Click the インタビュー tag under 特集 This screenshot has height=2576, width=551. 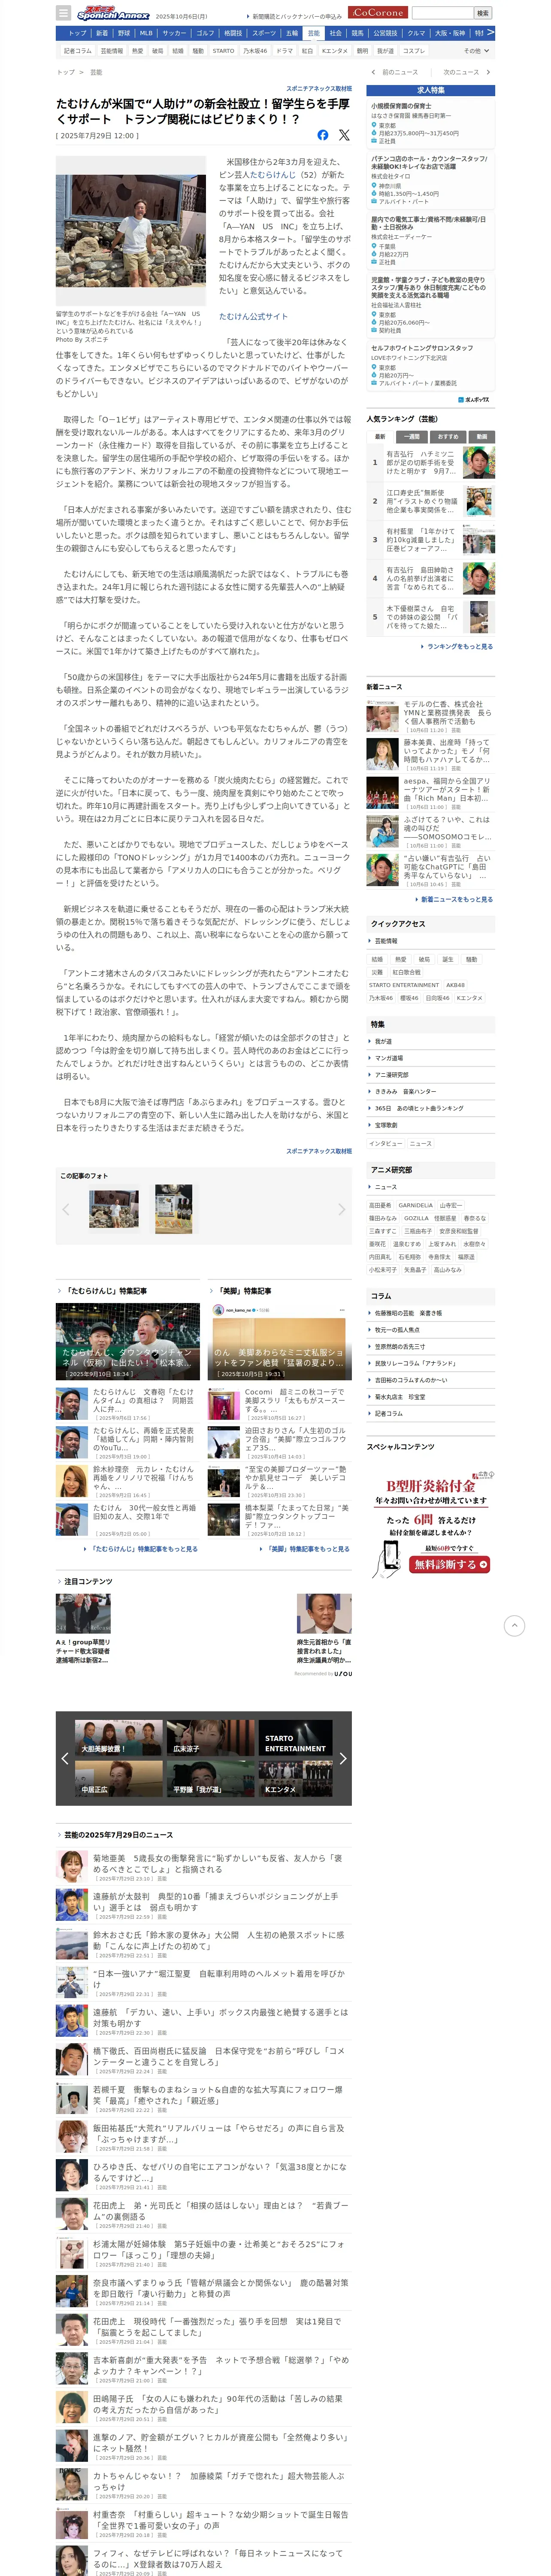click(x=386, y=1143)
